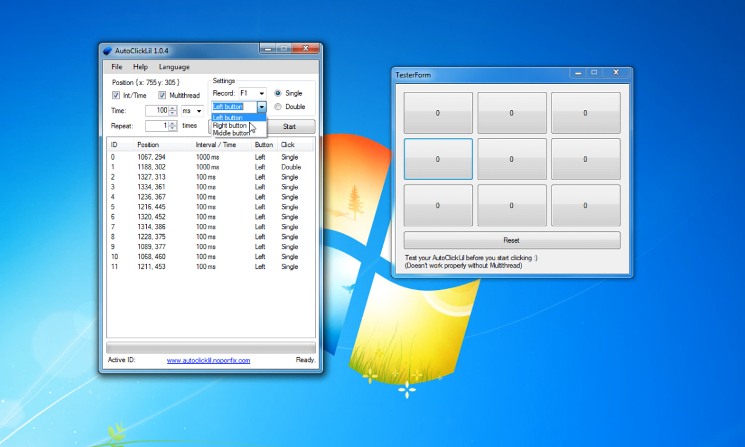Select Right button from the dropdown list
This screenshot has width=745, height=447.
[230, 126]
